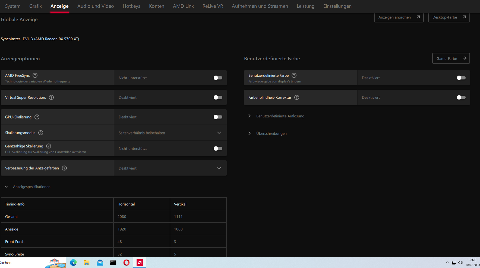The image size is (480, 268).
Task: Switch to the Konten tab
Action: coord(157,6)
